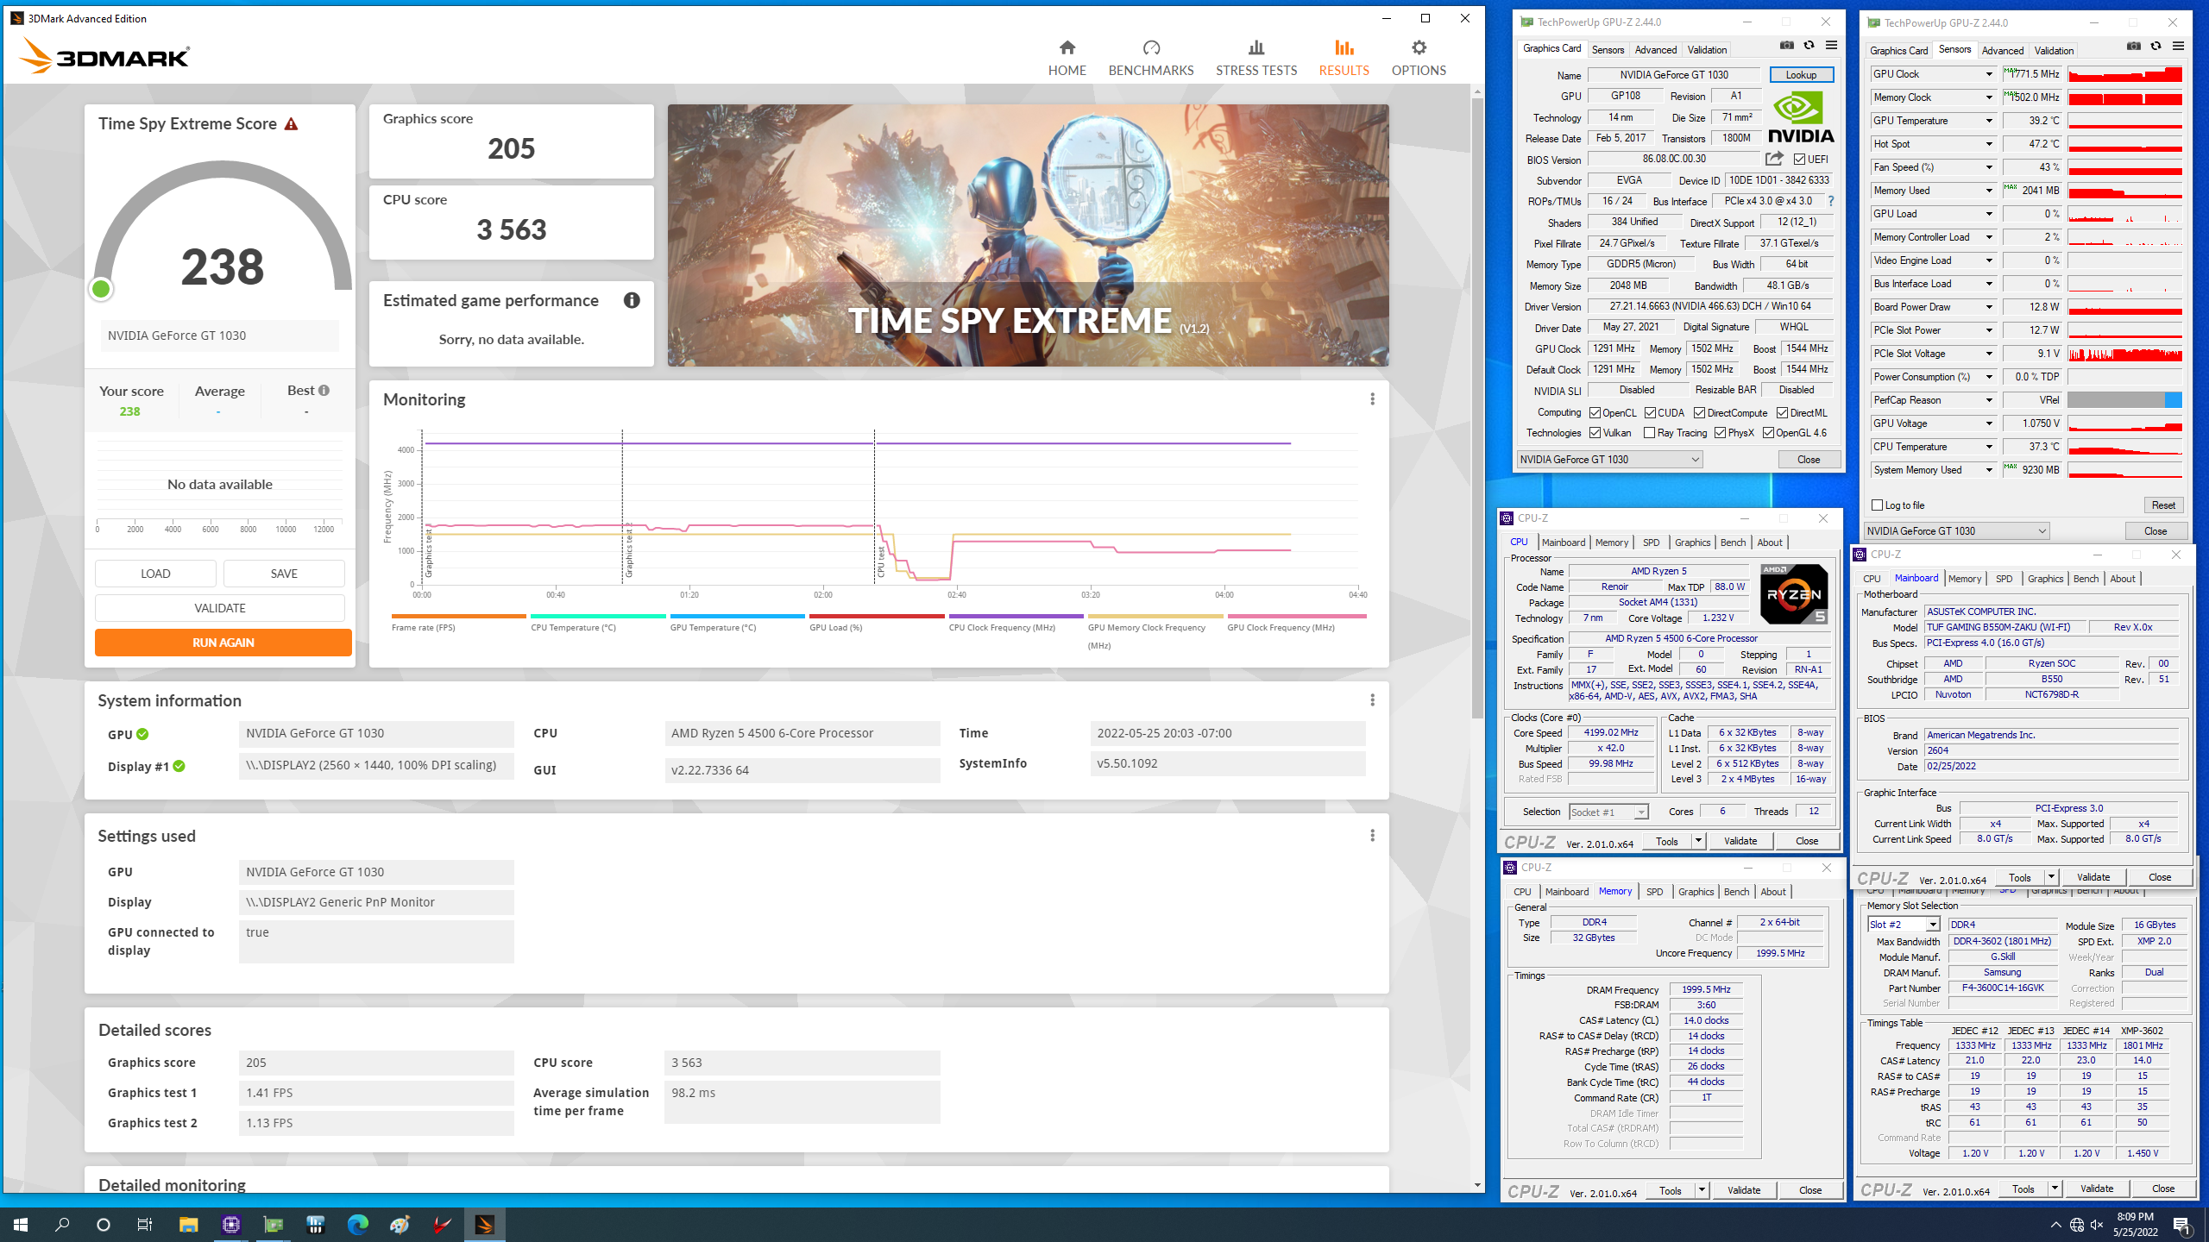Image resolution: width=2209 pixels, height=1242 pixels.
Task: Toggle PhysX checkbox in GPU-Z
Action: tap(1721, 433)
